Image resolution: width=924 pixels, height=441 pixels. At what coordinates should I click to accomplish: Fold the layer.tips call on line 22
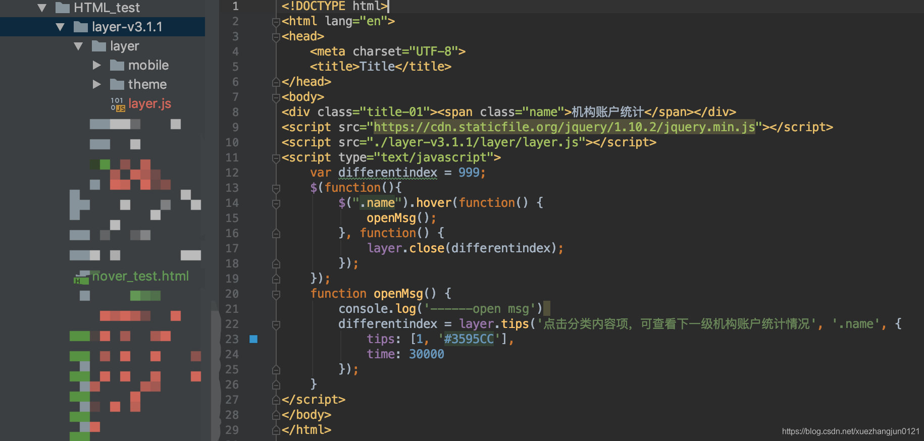[276, 324]
